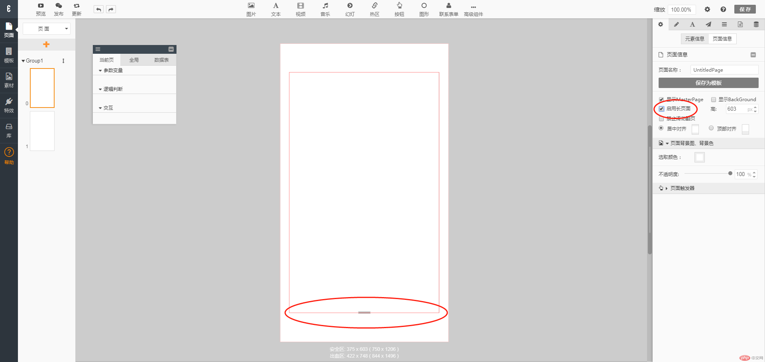Select the gear settings tab in properties panel
Screen dimensions: 765x362
660,24
